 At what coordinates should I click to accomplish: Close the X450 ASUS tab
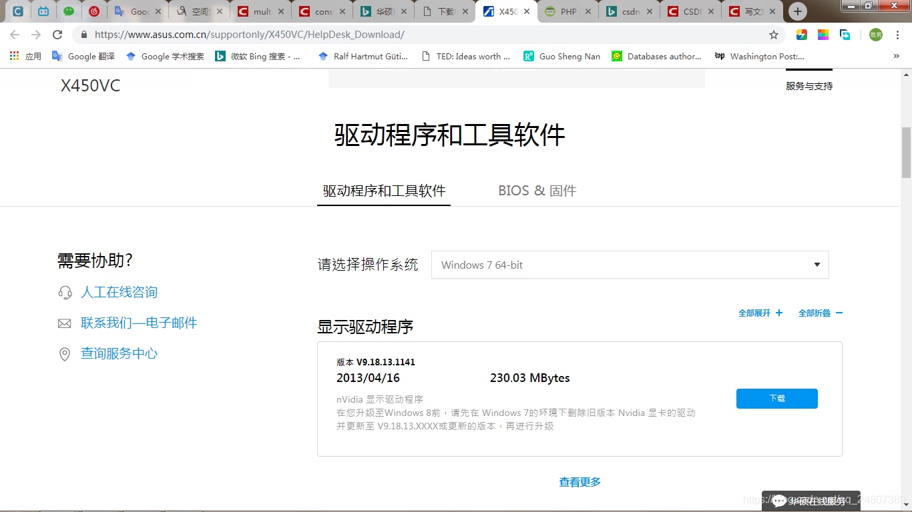pos(527,11)
